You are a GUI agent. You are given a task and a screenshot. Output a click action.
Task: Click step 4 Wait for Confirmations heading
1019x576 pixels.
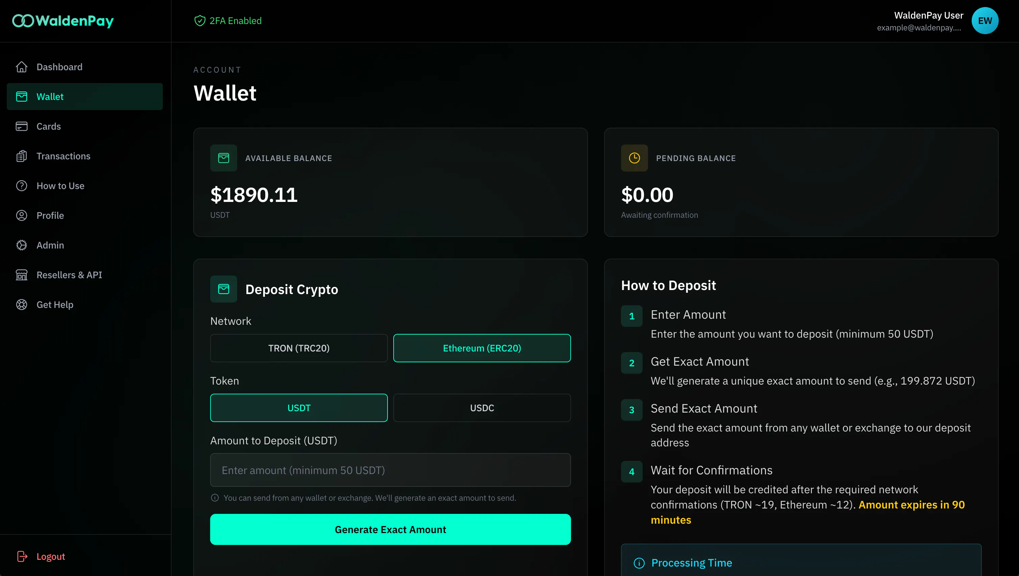[712, 470]
